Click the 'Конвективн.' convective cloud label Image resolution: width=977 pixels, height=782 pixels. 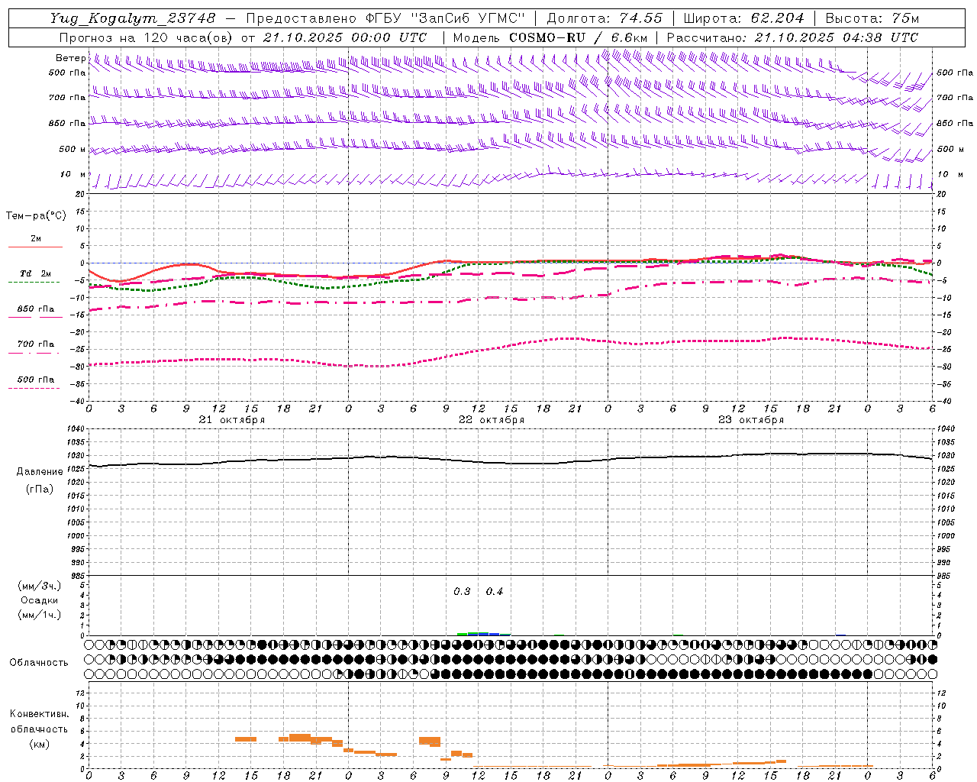(40, 714)
